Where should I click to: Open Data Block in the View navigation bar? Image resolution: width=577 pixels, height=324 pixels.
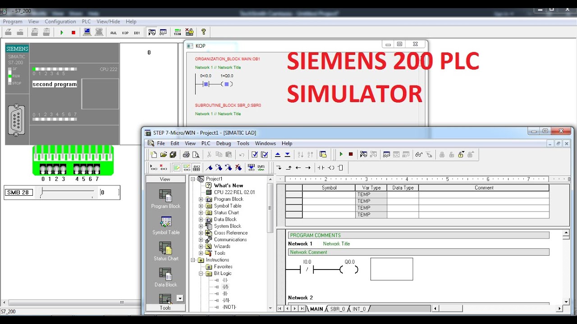(166, 277)
